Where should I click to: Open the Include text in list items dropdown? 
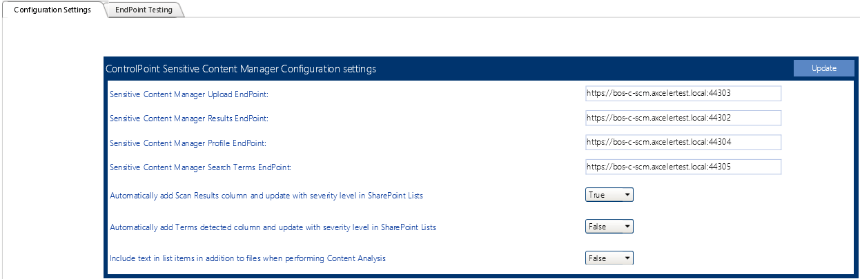pyautogui.click(x=609, y=258)
